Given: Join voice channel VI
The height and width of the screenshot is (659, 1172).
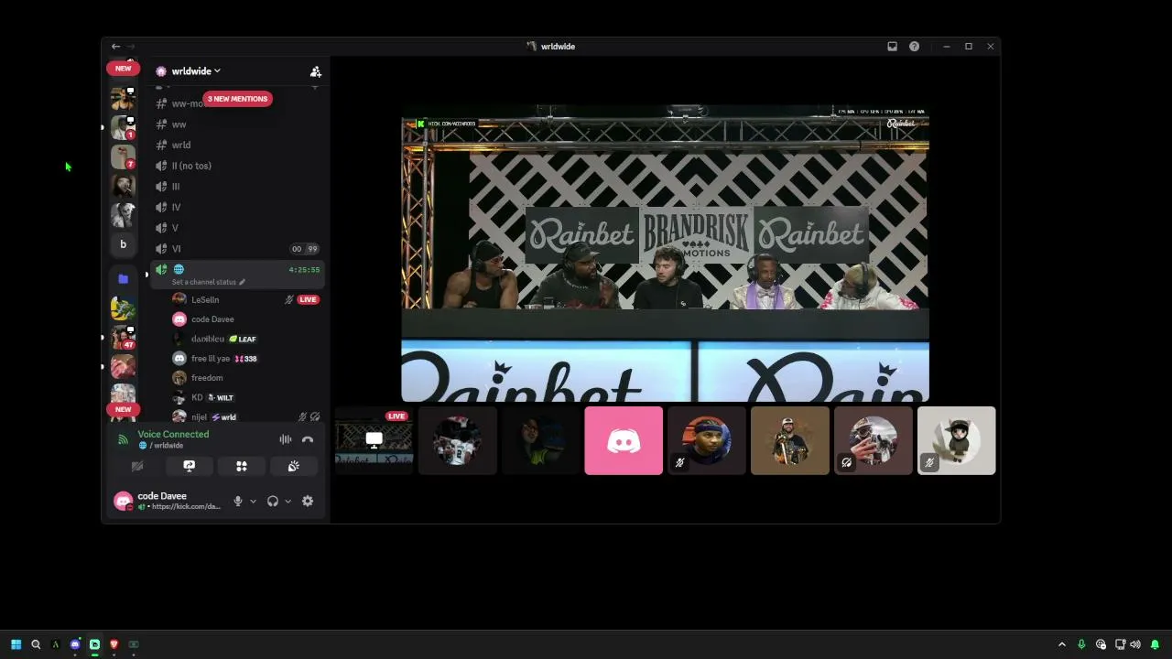Looking at the screenshot, I should point(236,249).
